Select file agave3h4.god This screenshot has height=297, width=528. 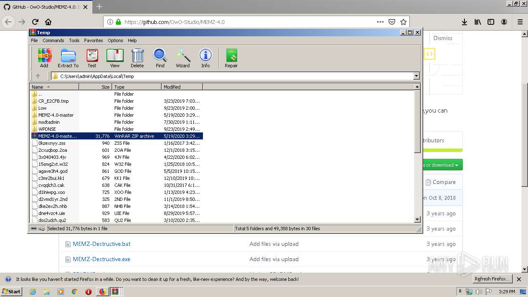click(x=116, y=171)
